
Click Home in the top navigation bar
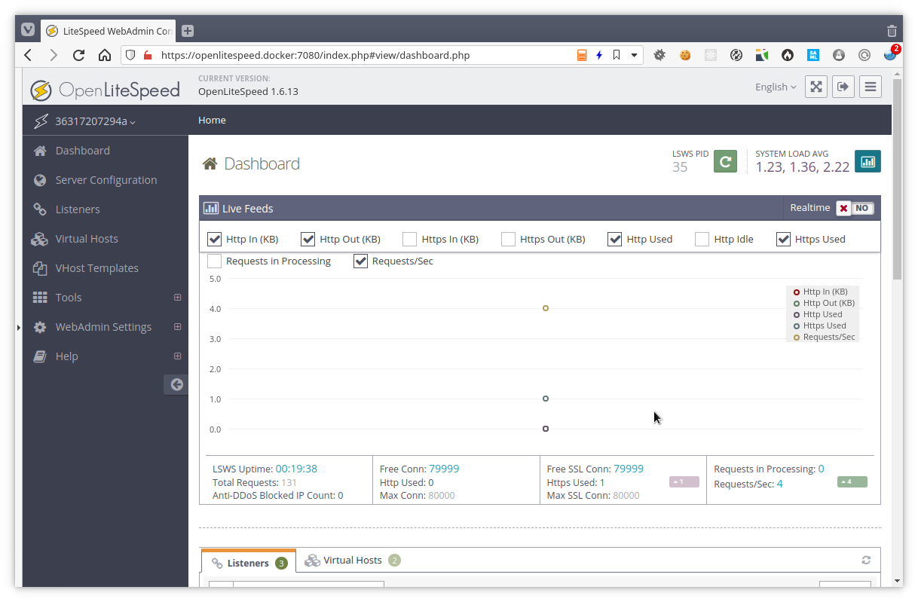coord(212,120)
